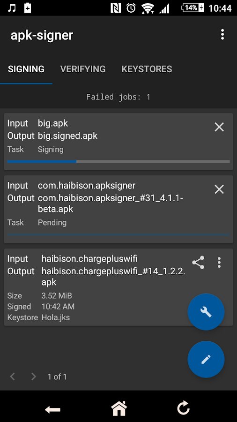Open options menu for chargepluswifi job

click(x=219, y=262)
